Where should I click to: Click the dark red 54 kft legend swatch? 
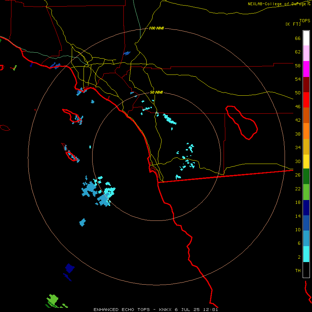[x=306, y=84]
